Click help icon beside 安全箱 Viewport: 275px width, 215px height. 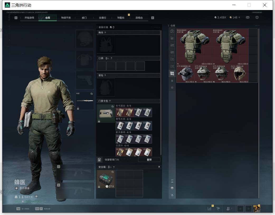pos(114,167)
